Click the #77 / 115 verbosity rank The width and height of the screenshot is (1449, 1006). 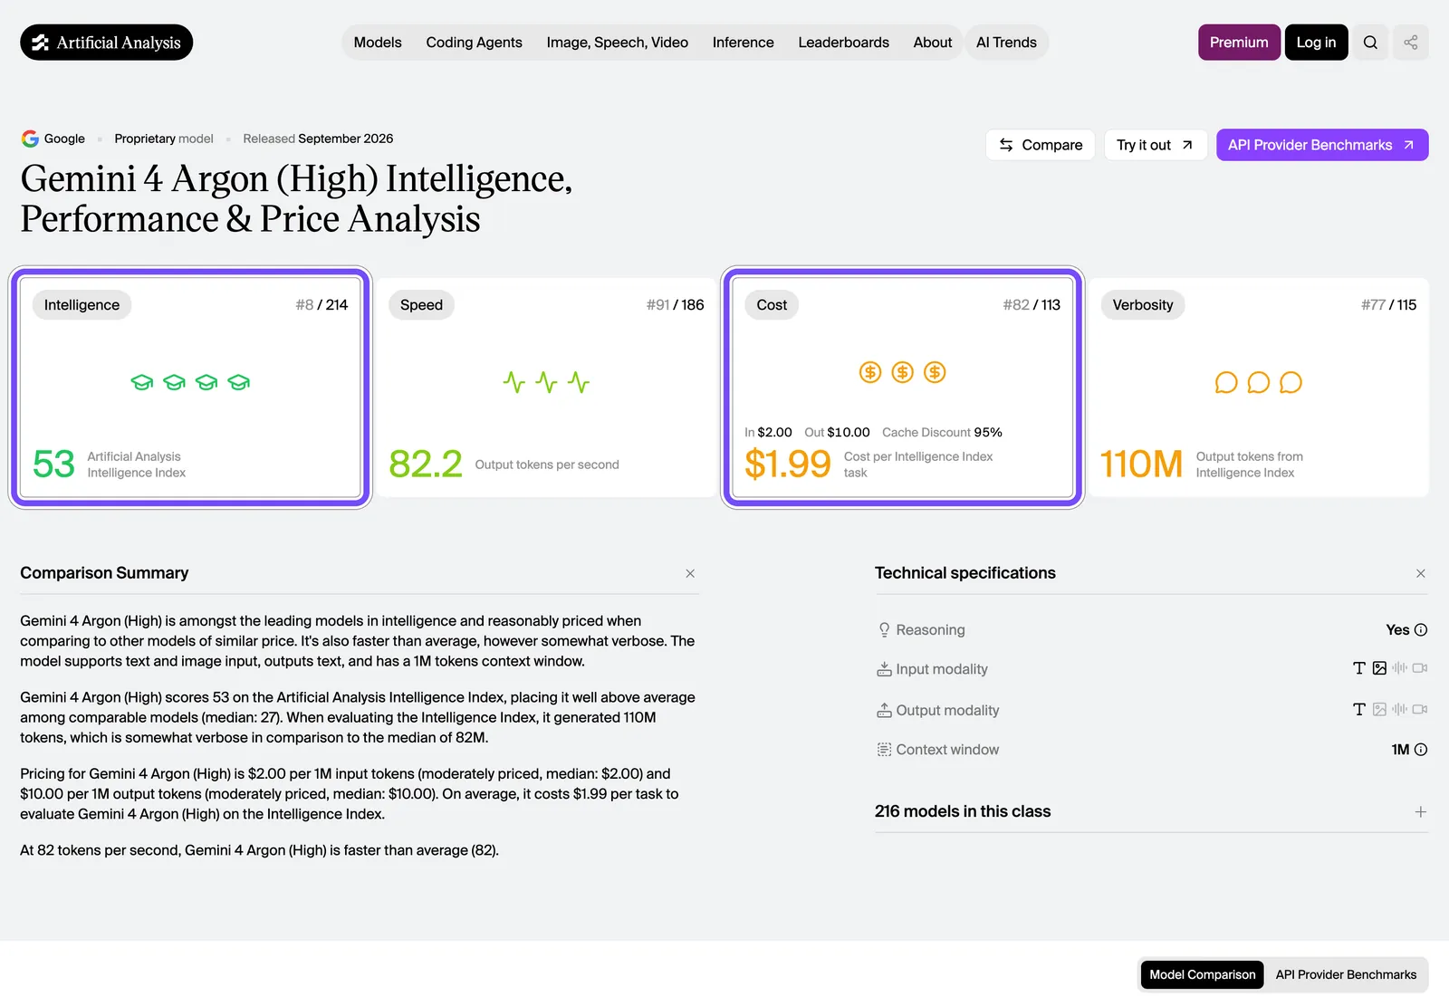point(1388,305)
